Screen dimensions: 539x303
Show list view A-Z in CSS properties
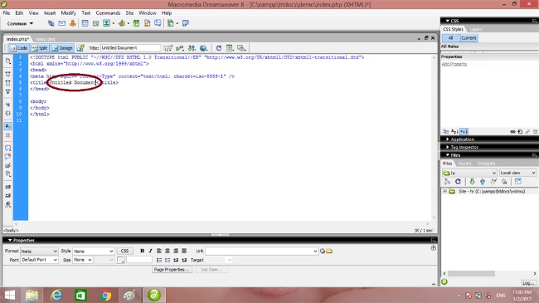click(454, 131)
